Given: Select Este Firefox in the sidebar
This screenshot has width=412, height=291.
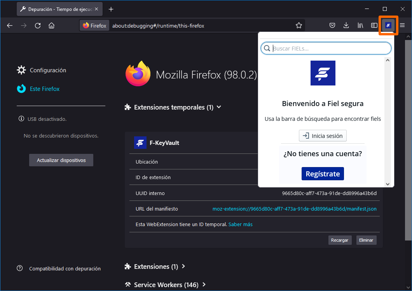Looking at the screenshot, I should [x=45, y=89].
